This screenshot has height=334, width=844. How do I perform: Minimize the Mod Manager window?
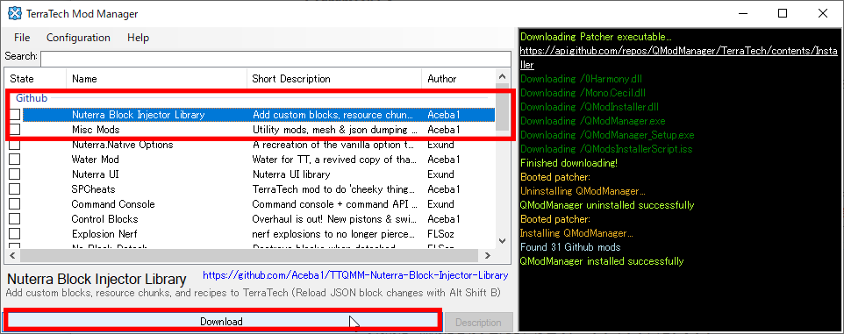(x=743, y=13)
